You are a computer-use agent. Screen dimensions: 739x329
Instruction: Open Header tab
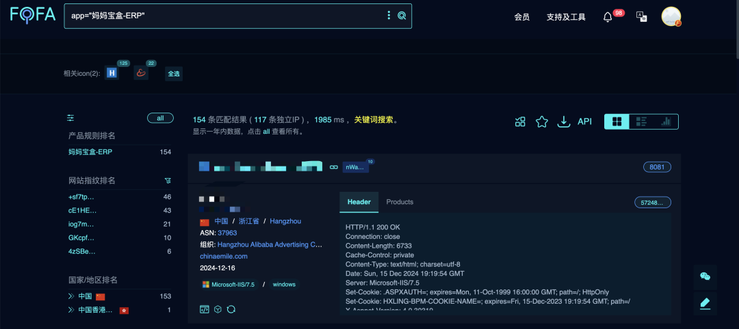pos(359,202)
